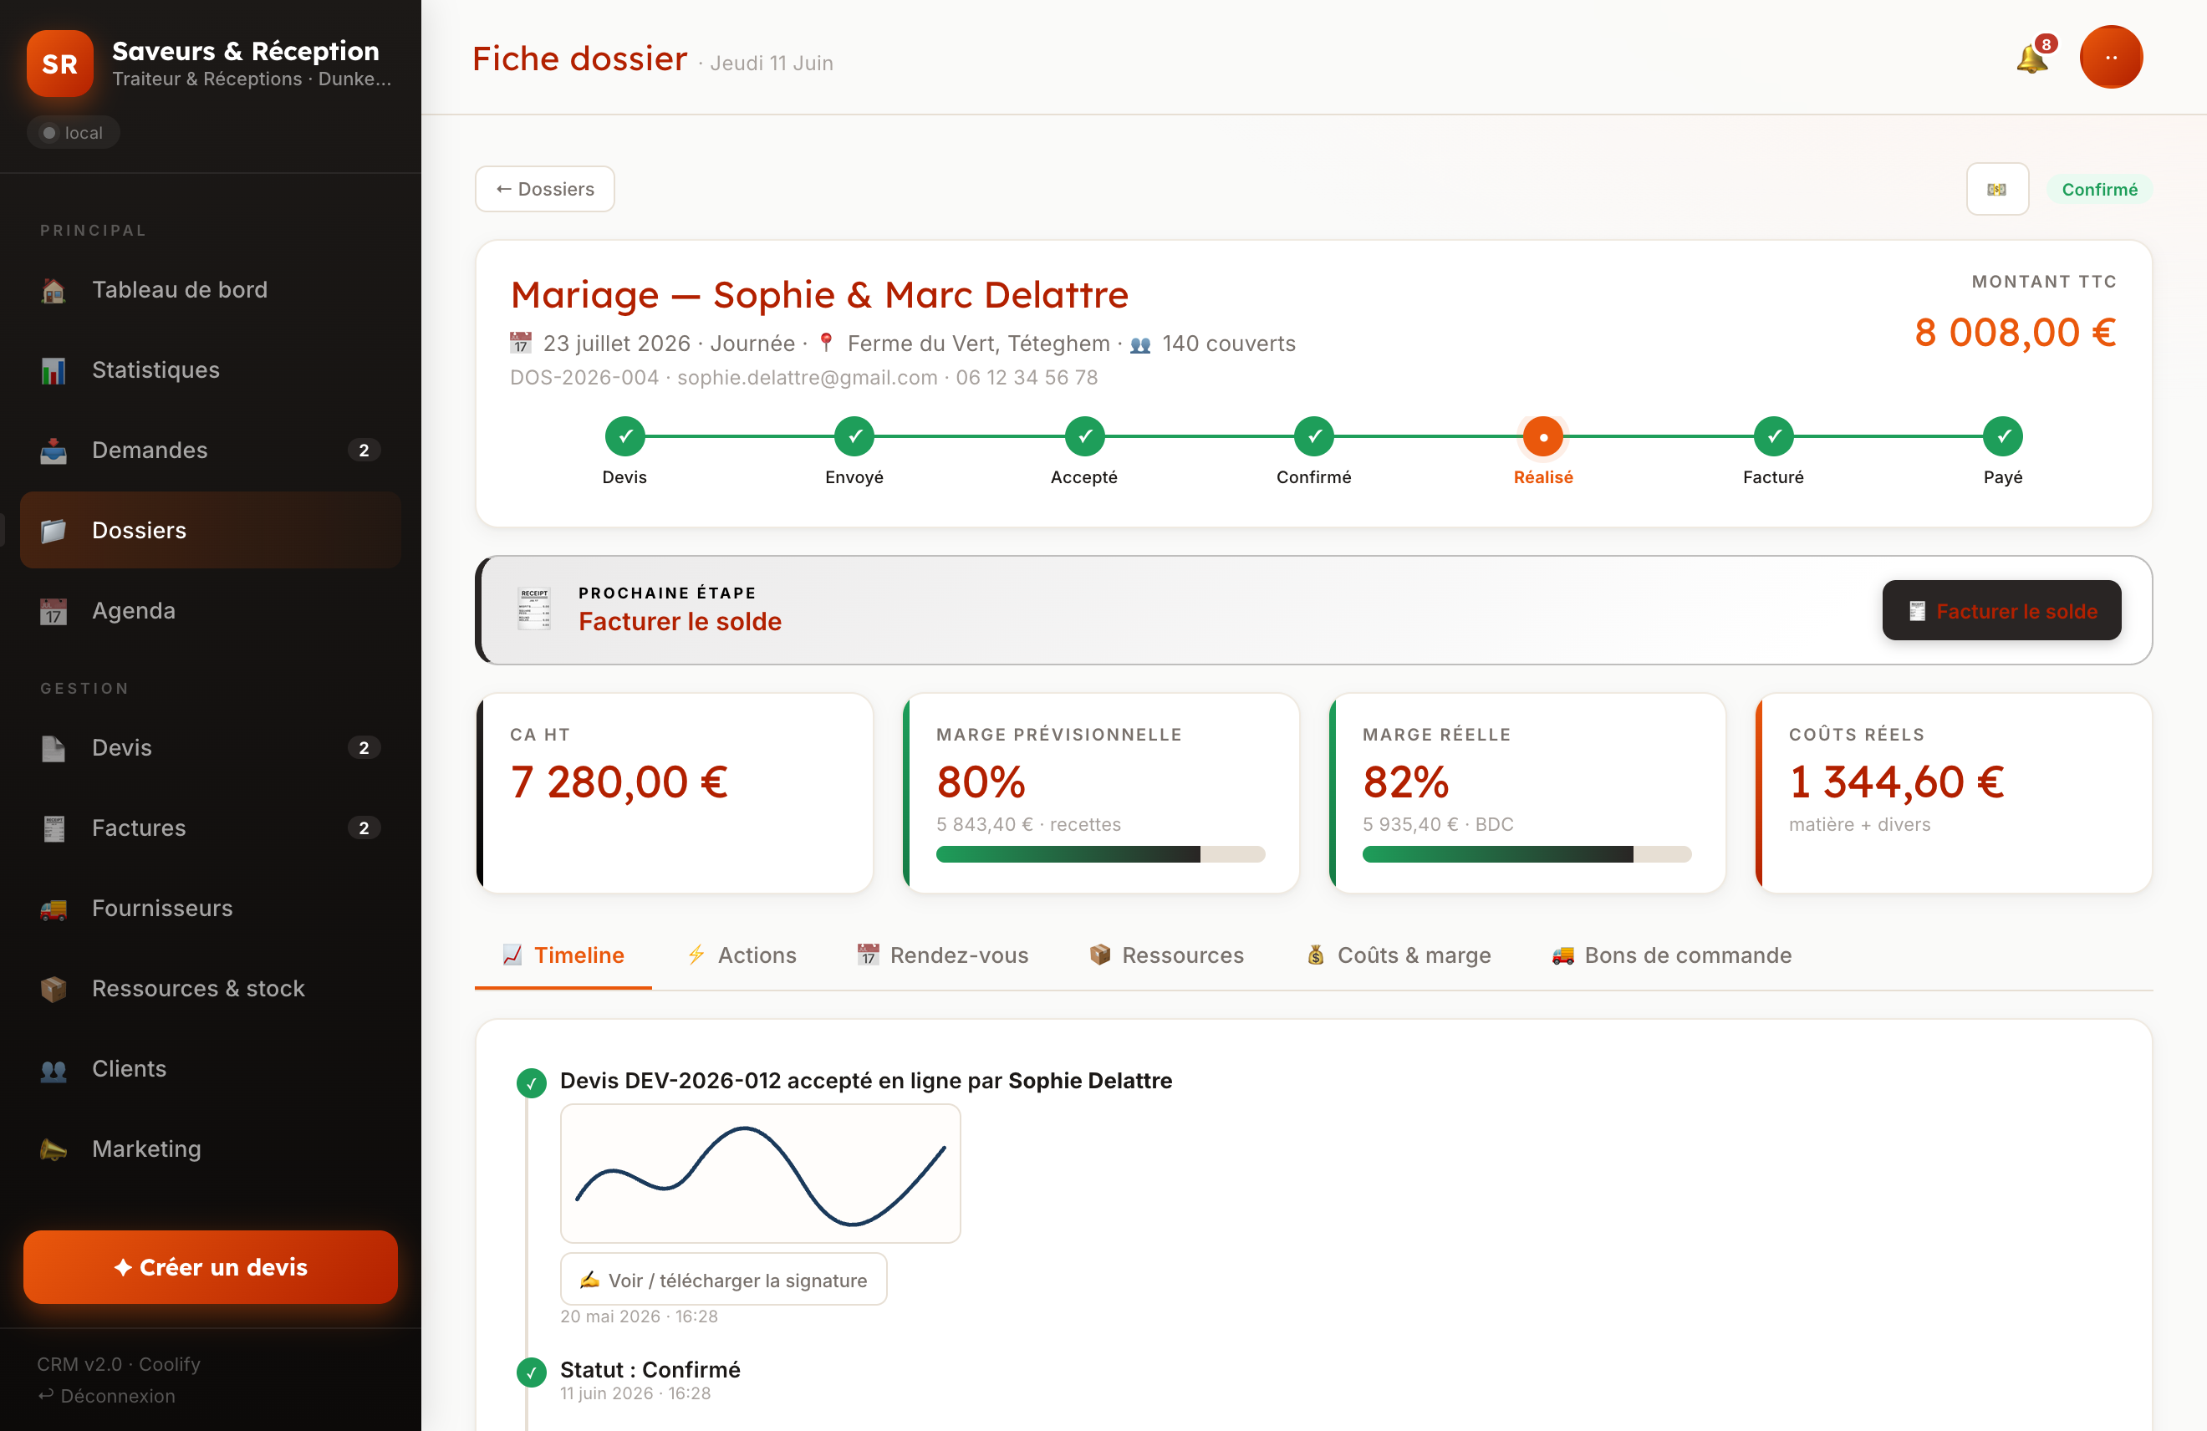Screen dimensions: 2207x1431
Task: Click the SR logo badge
Action: [60, 63]
